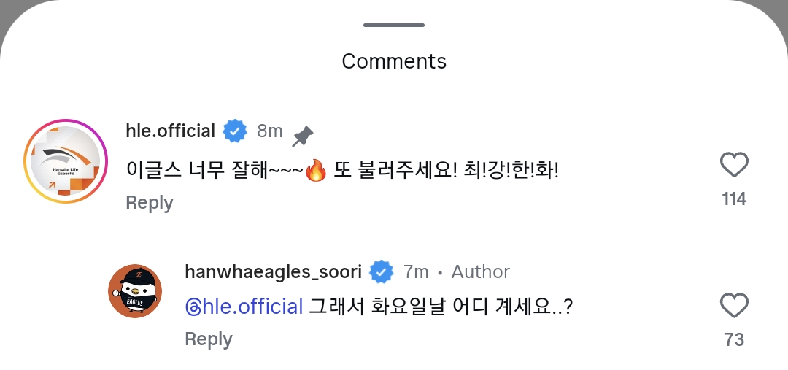Image resolution: width=788 pixels, height=370 pixels.
Task: Tap the Author label on the reply
Action: click(x=480, y=272)
